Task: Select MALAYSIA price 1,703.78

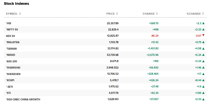Action: [x=114, y=42]
